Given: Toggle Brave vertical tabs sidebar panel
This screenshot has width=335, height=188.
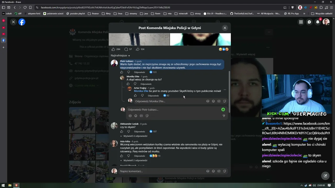Looking at the screenshot, I should tap(3, 8).
